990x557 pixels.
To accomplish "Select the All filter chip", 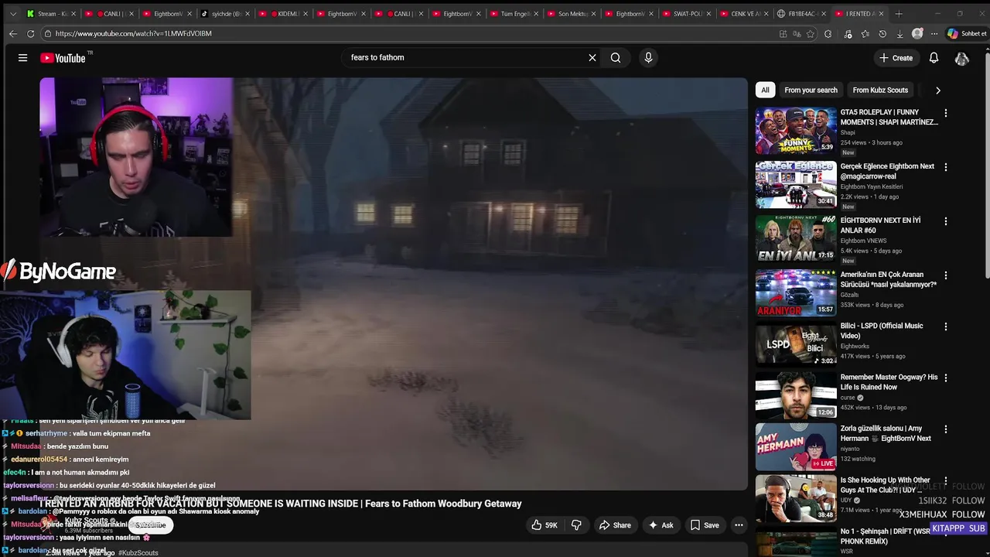I will point(765,91).
